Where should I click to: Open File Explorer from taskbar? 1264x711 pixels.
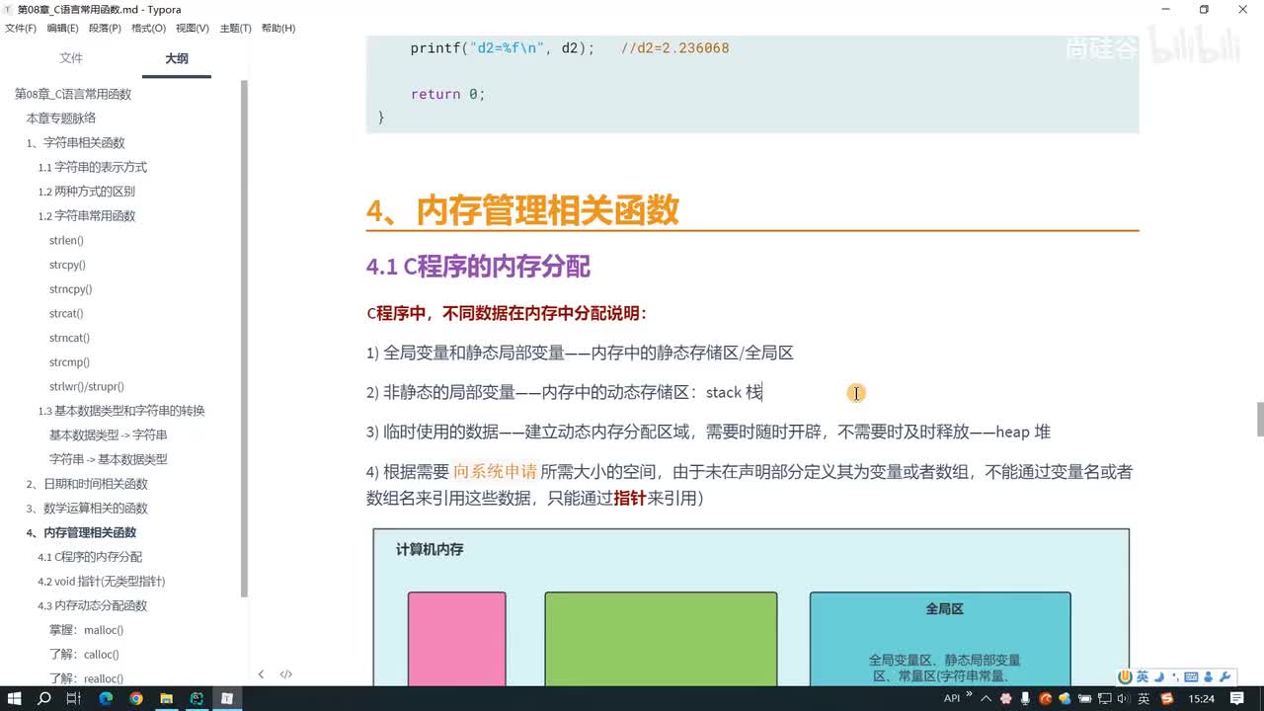[166, 698]
